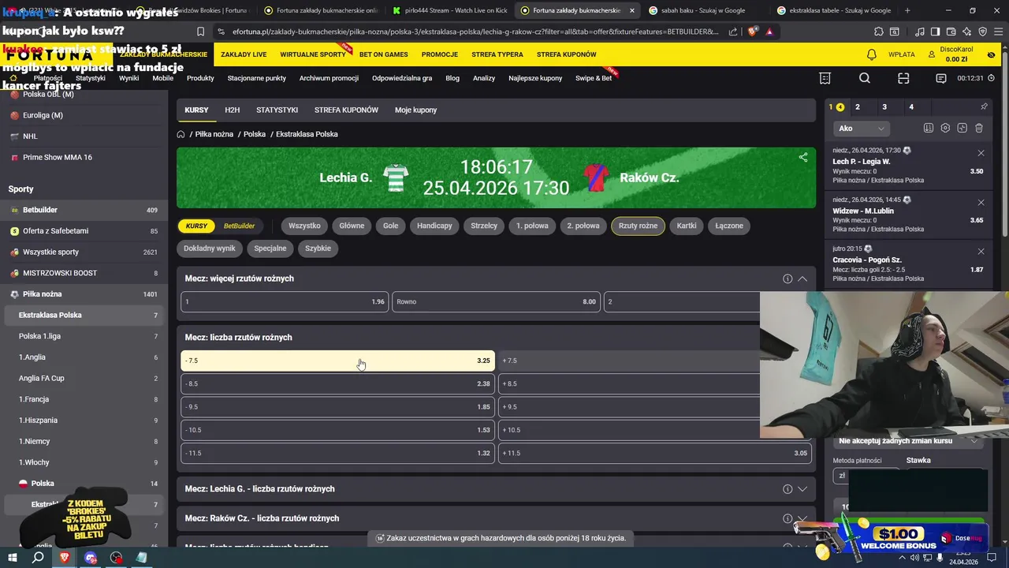Share the Lechia G. vs Raków match
The height and width of the screenshot is (568, 1009).
coord(803,157)
